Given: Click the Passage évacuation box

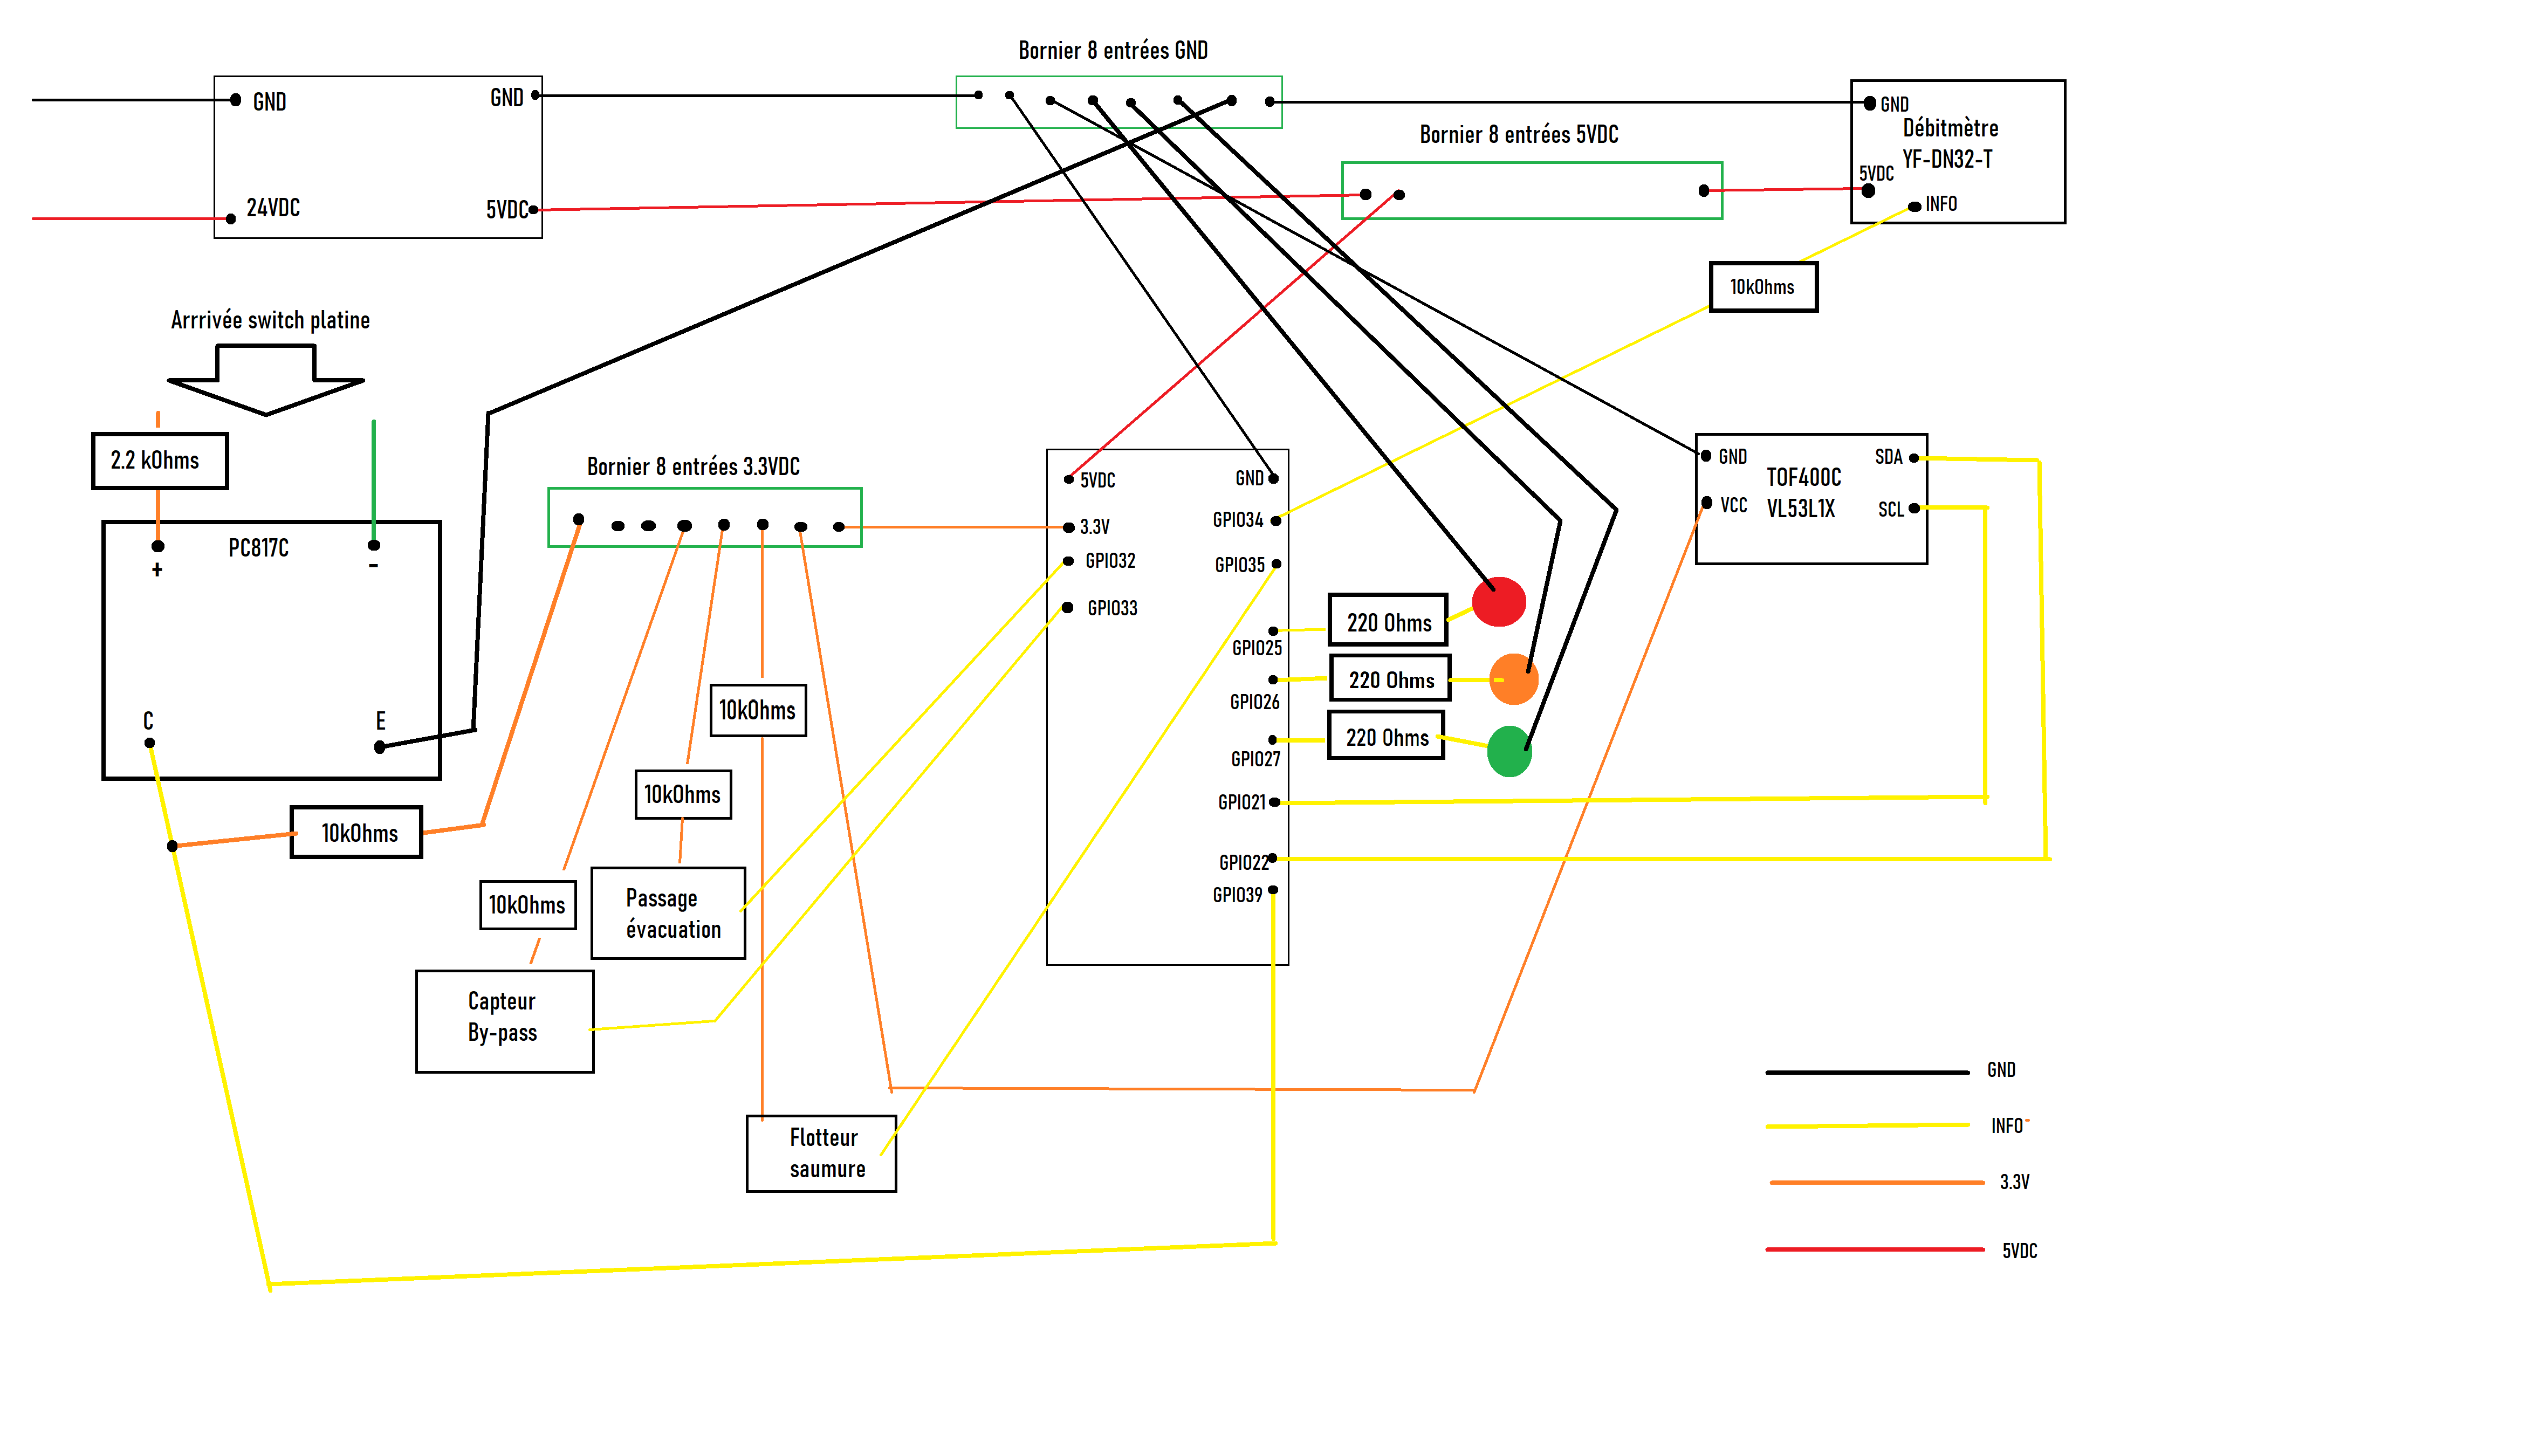Looking at the screenshot, I should (x=668, y=913).
